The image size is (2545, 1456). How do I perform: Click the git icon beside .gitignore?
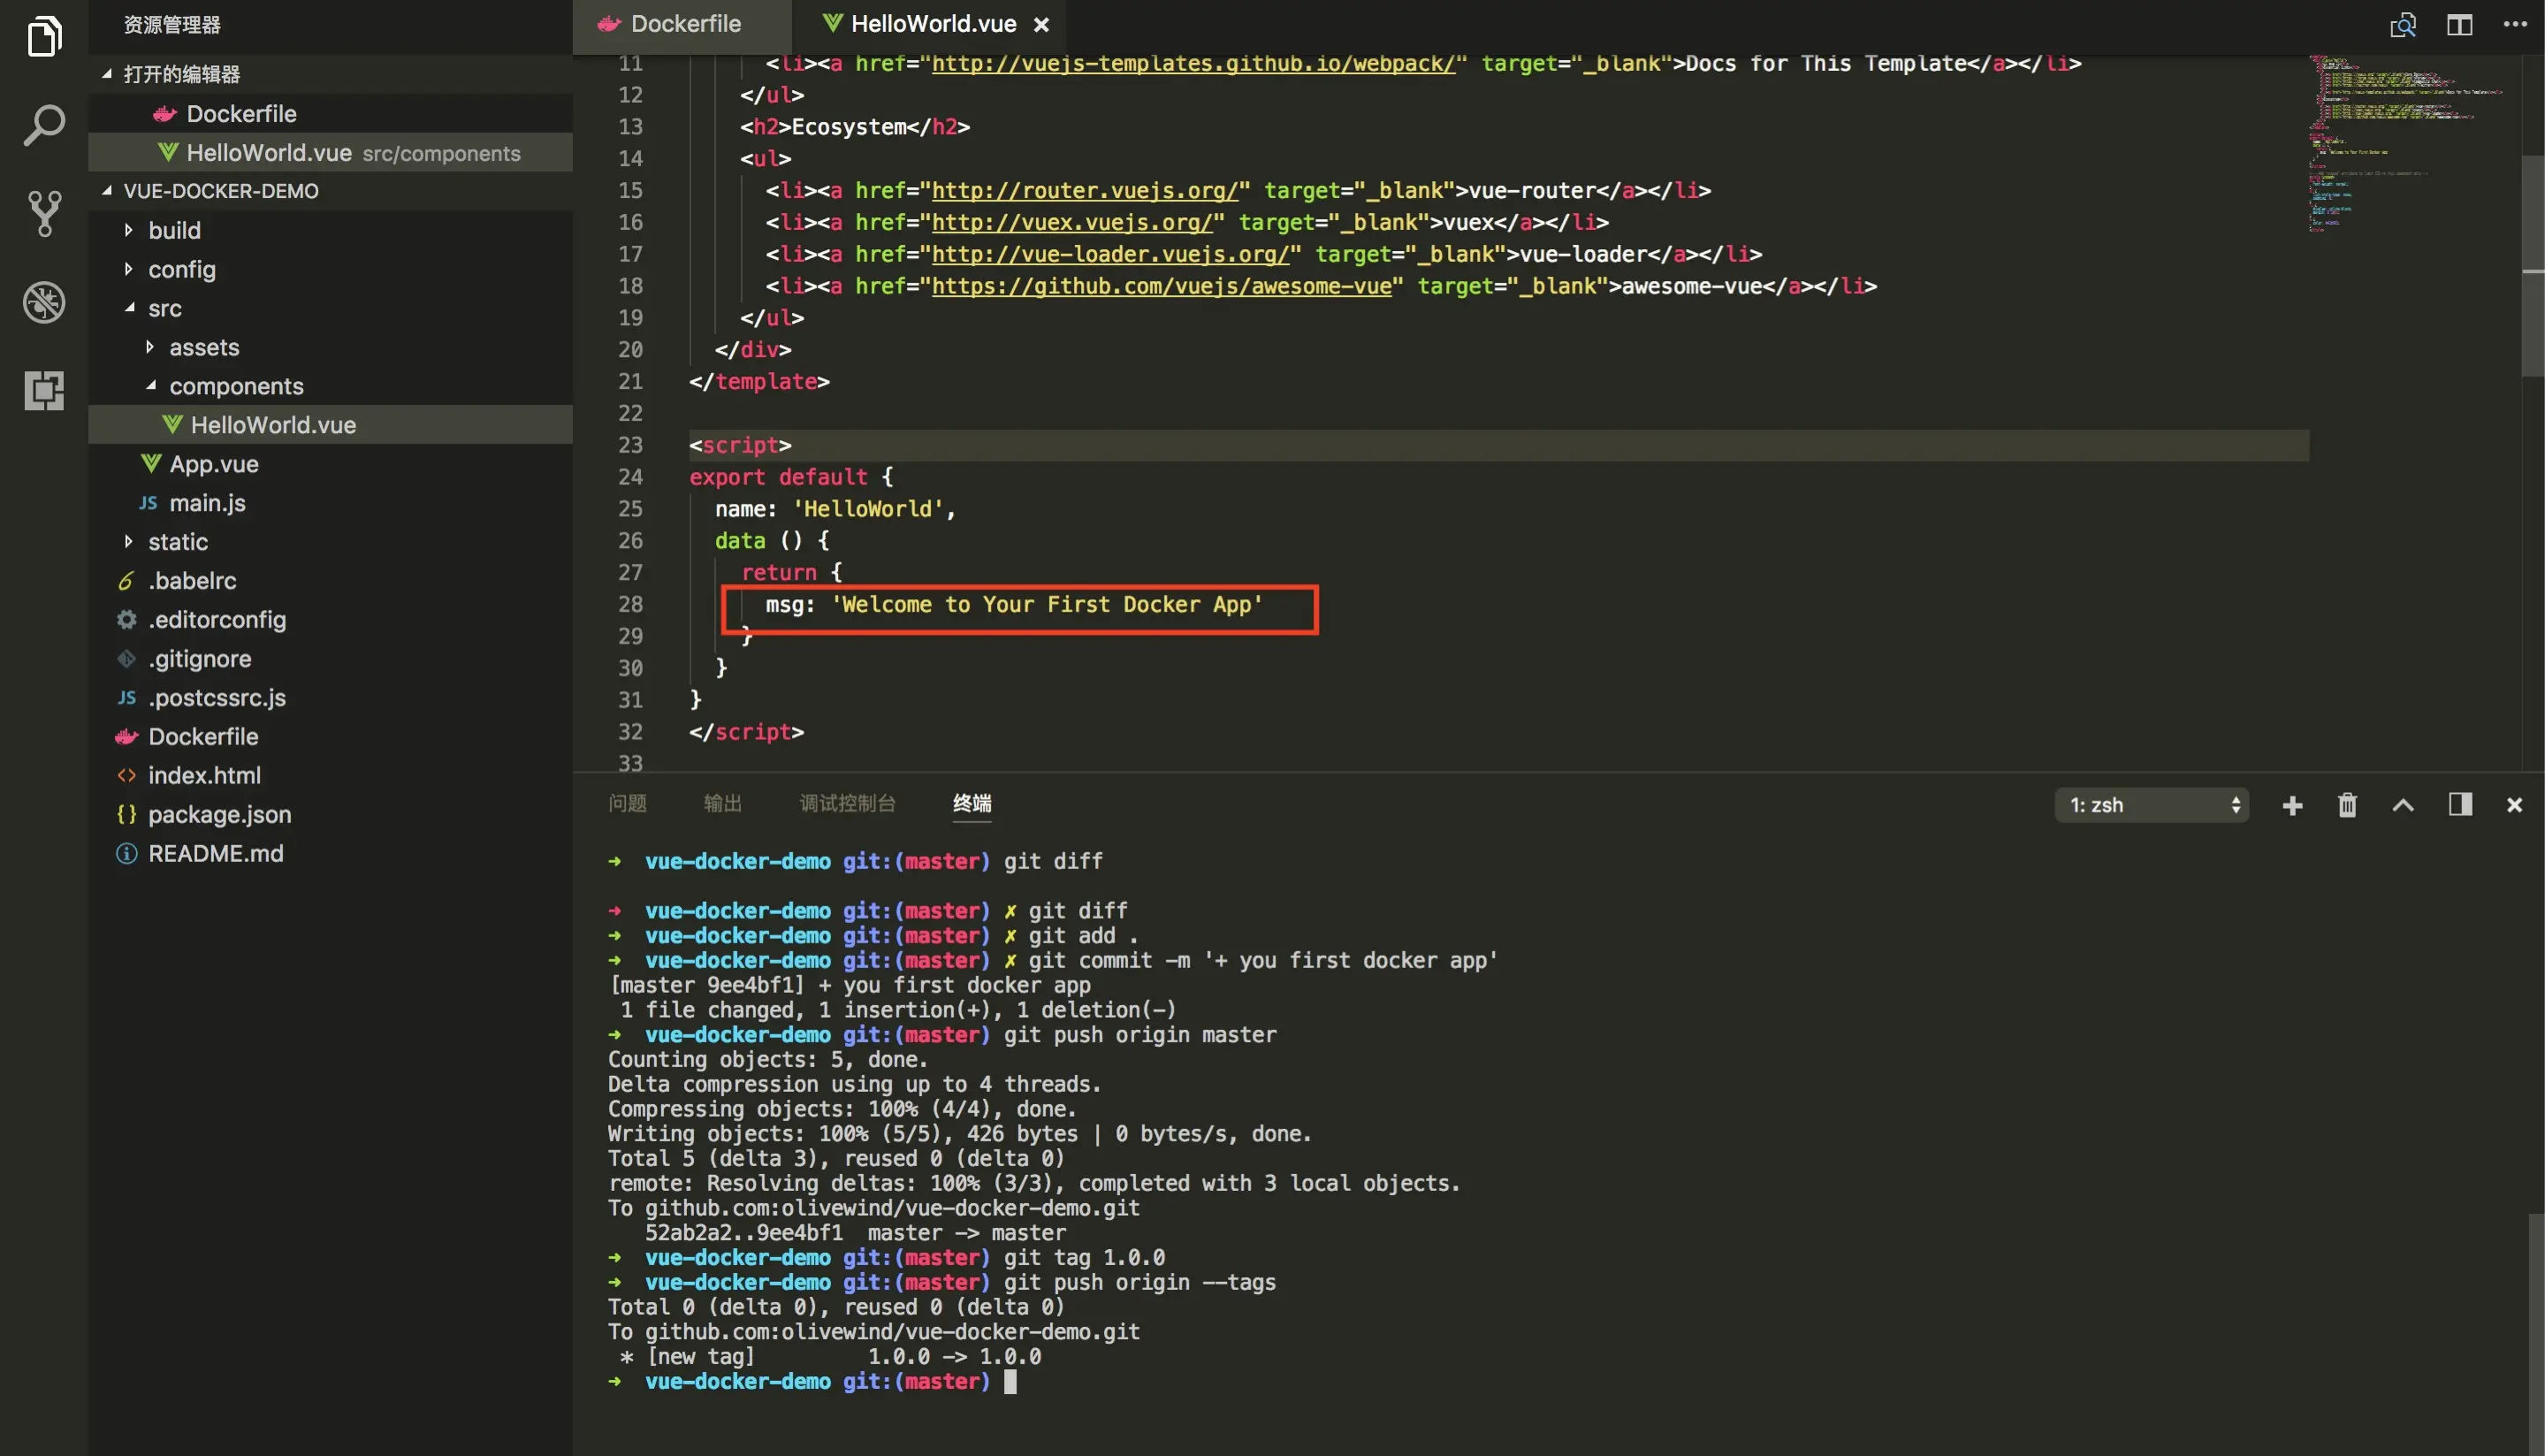[x=126, y=659]
